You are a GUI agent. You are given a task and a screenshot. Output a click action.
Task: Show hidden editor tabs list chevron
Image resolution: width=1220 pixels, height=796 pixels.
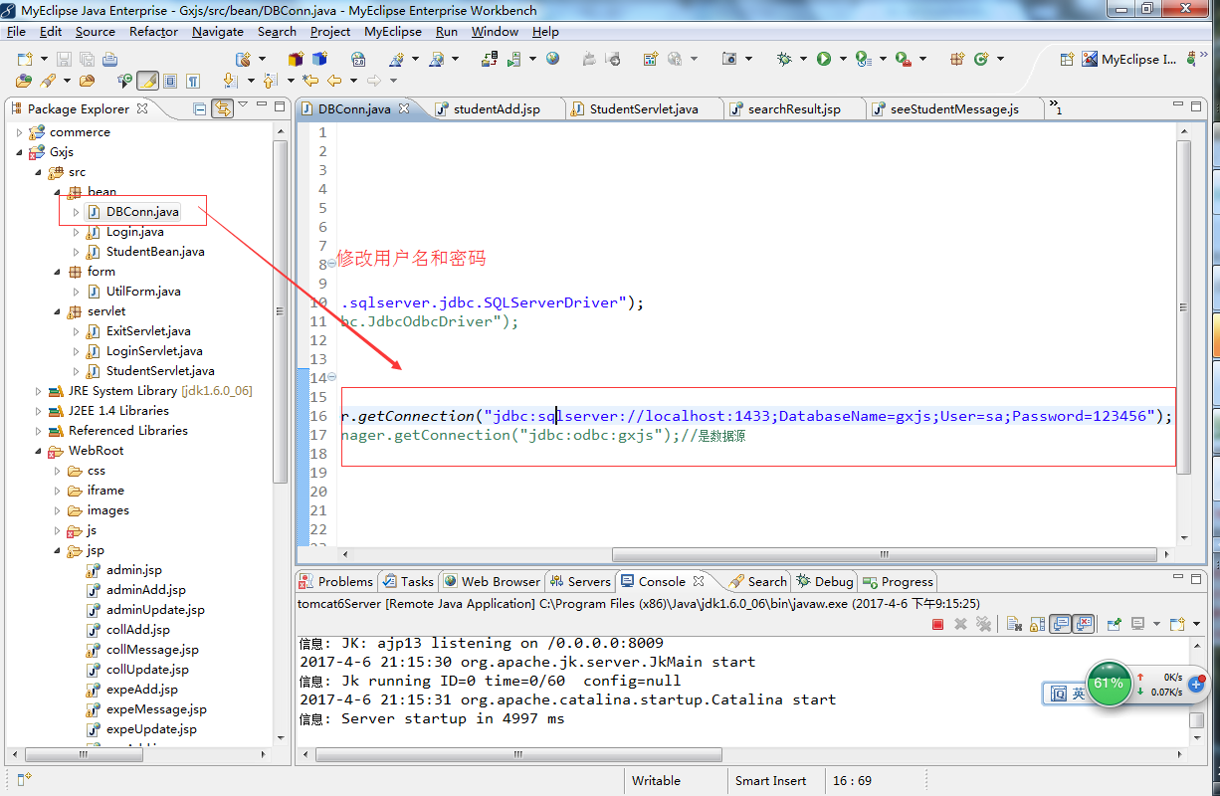[1055, 107]
